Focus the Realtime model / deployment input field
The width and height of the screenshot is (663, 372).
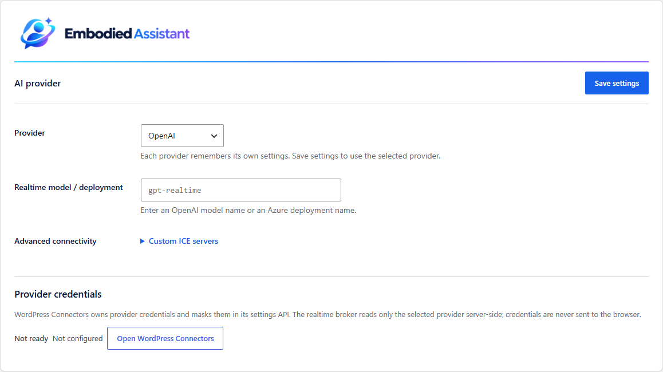pos(240,190)
